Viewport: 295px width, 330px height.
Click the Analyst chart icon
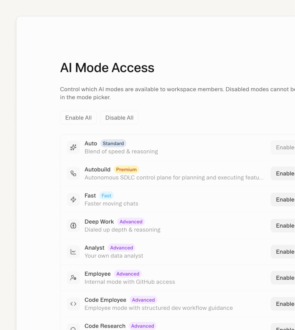click(73, 252)
